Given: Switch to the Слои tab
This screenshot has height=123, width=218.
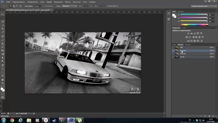Looking at the screenshot, I should click(x=174, y=45).
